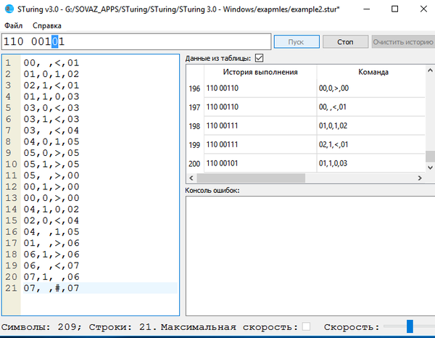The height and width of the screenshot is (338, 435).
Task: Click code line 9: 05,0,>,05
Action: point(51,153)
